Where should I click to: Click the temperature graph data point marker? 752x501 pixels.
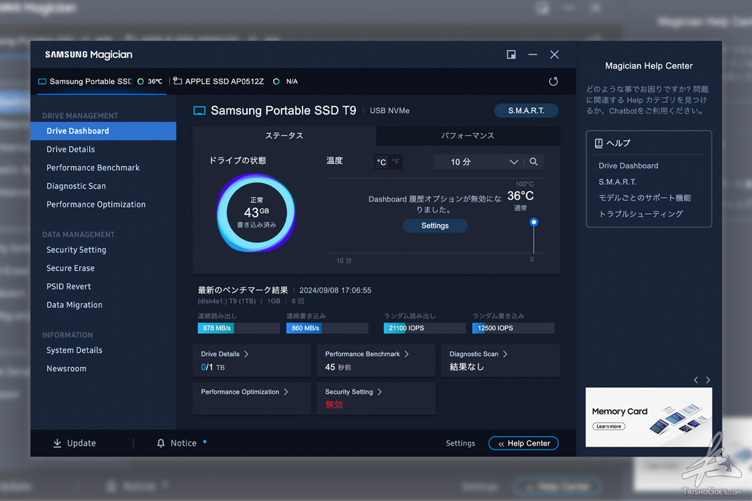pyautogui.click(x=534, y=222)
